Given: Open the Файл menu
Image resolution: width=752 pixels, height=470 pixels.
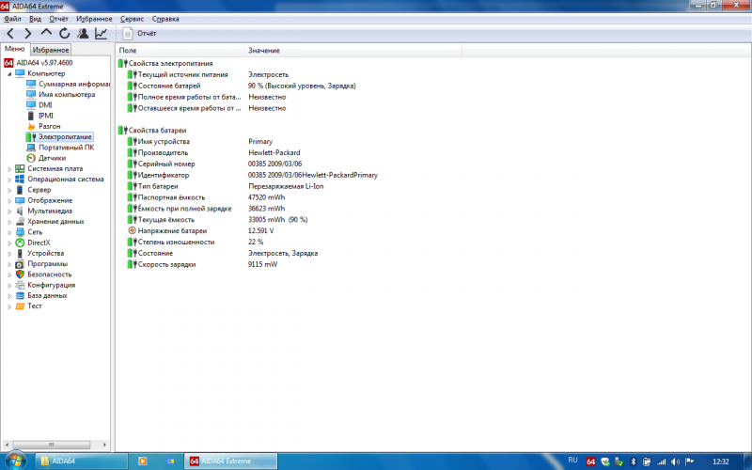Looking at the screenshot, I should click(12, 19).
